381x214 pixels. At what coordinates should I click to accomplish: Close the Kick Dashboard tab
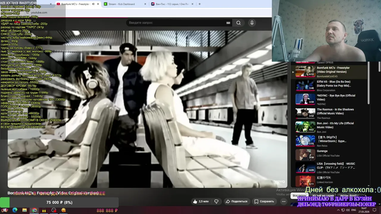[x=145, y=4]
